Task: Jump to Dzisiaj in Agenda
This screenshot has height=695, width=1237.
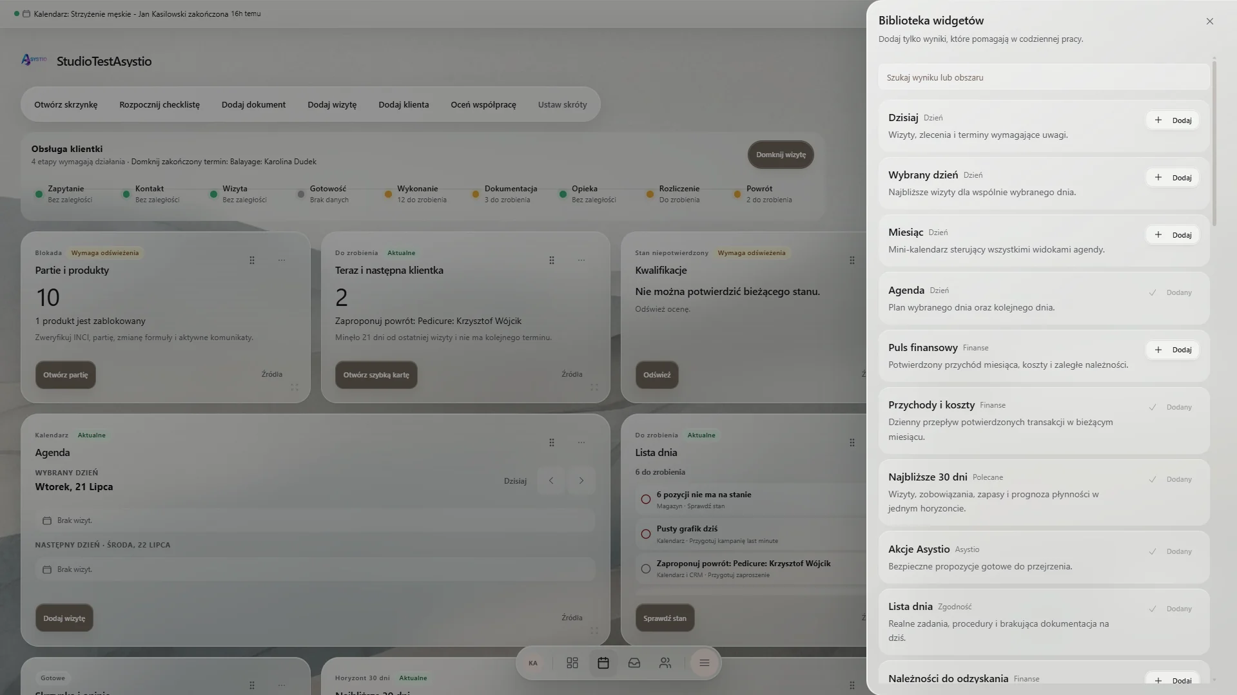Action: (x=515, y=481)
